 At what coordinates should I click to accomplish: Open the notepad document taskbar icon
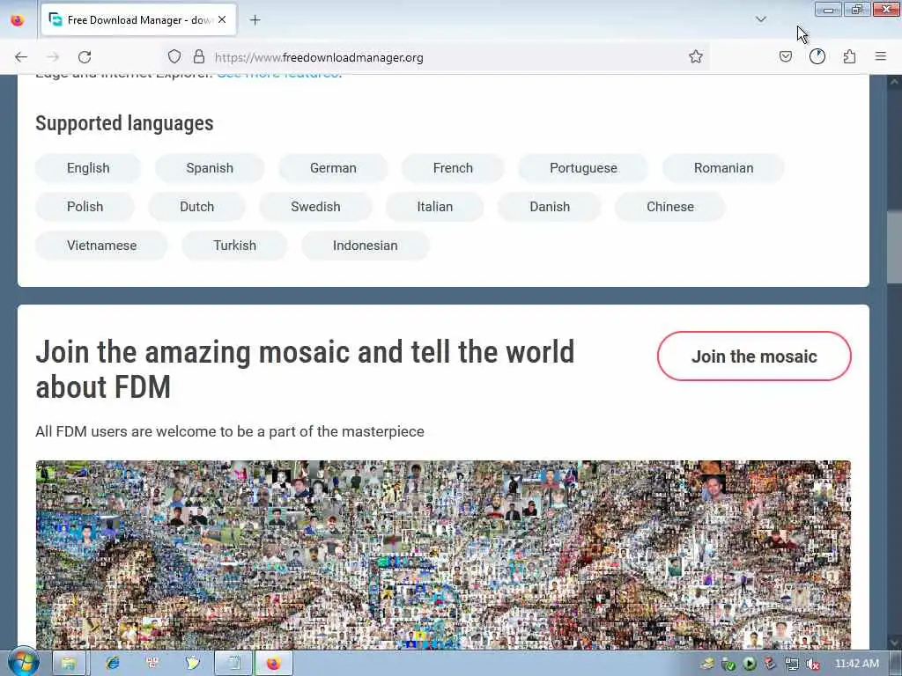pos(234,664)
